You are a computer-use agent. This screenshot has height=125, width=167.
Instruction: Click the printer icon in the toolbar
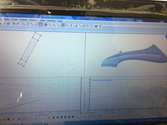(8, 23)
